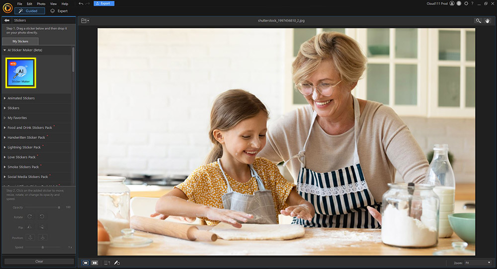
Task: Switch to compare split view
Action: coord(94,263)
